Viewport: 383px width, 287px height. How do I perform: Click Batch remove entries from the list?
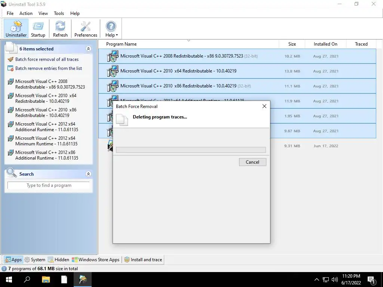coord(49,68)
